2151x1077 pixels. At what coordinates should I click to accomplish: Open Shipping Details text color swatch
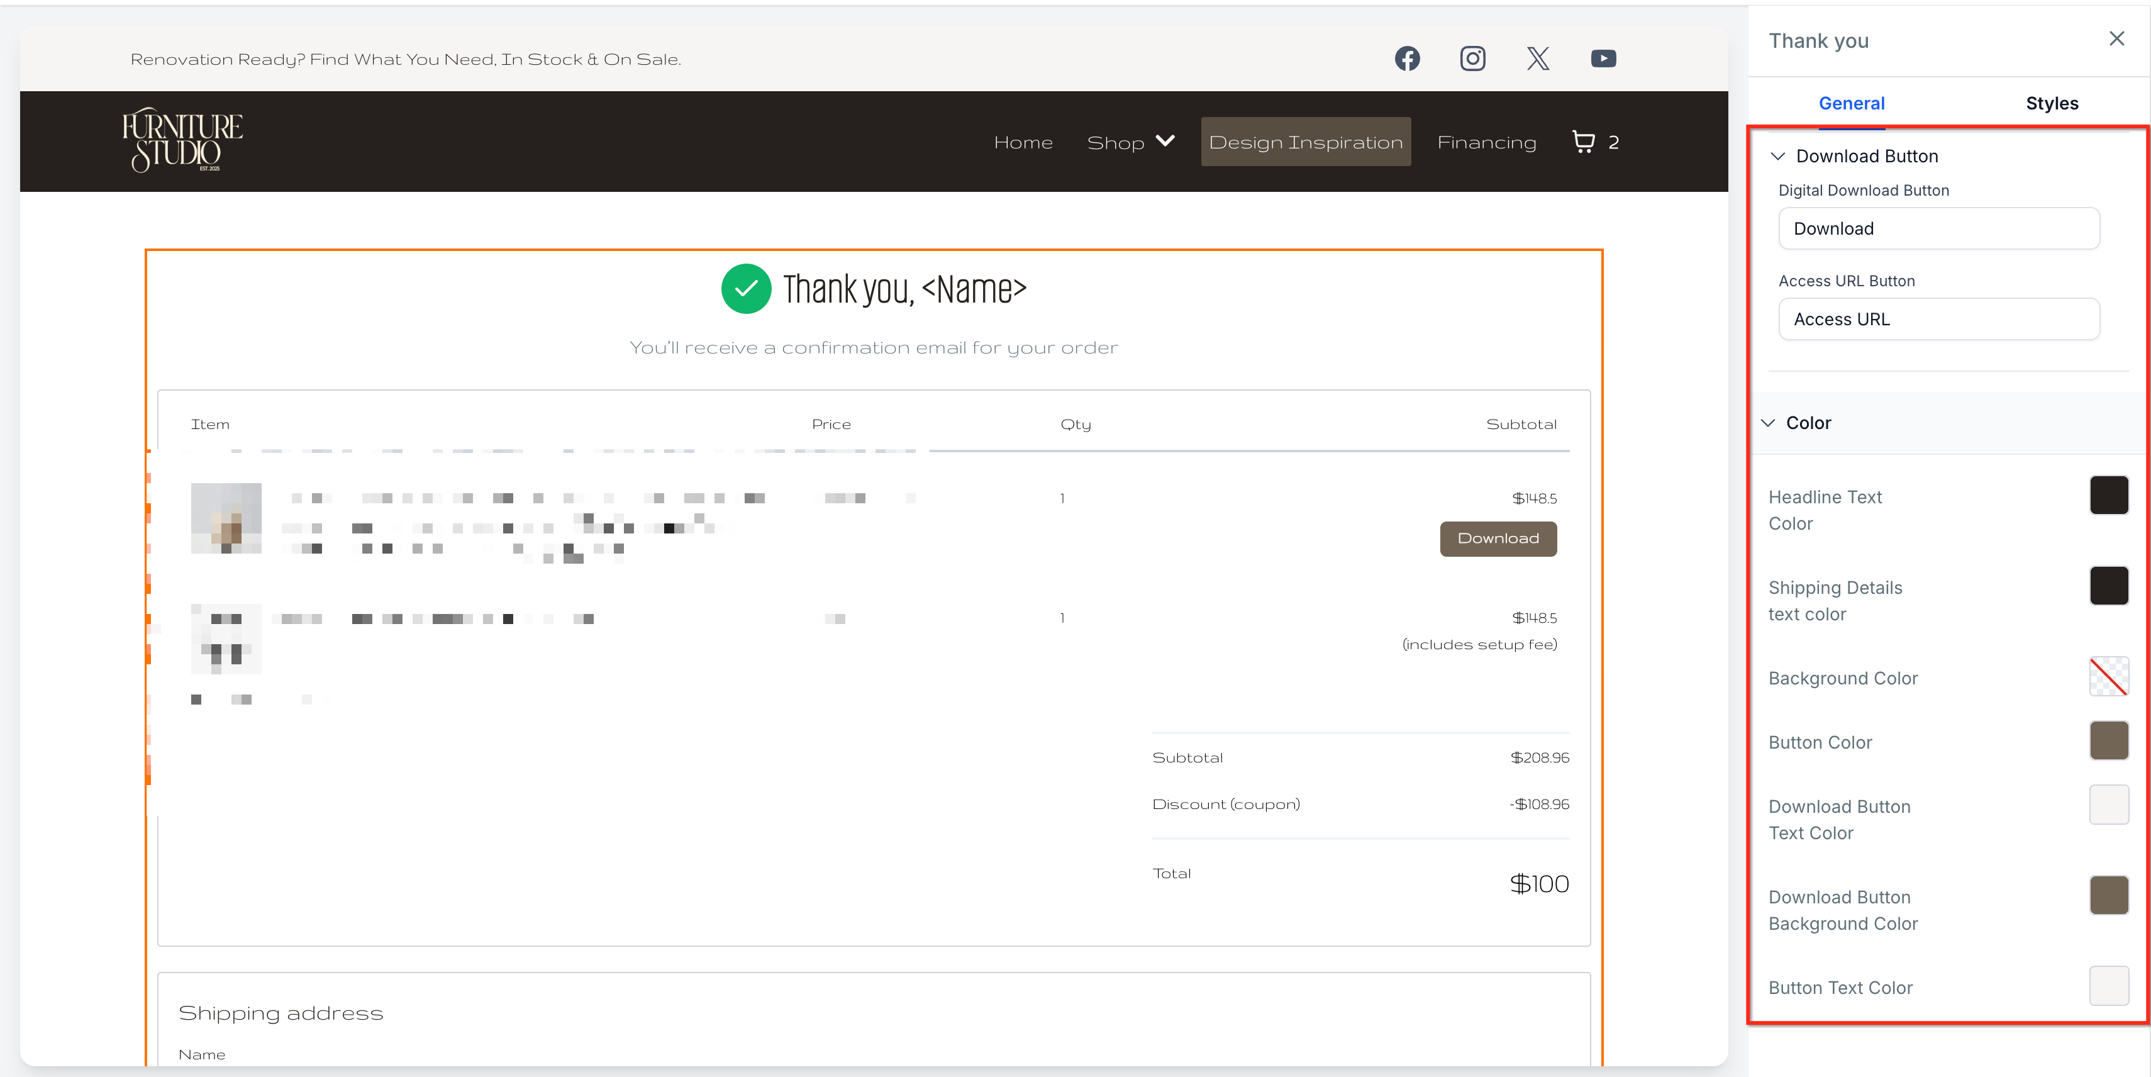[2108, 586]
